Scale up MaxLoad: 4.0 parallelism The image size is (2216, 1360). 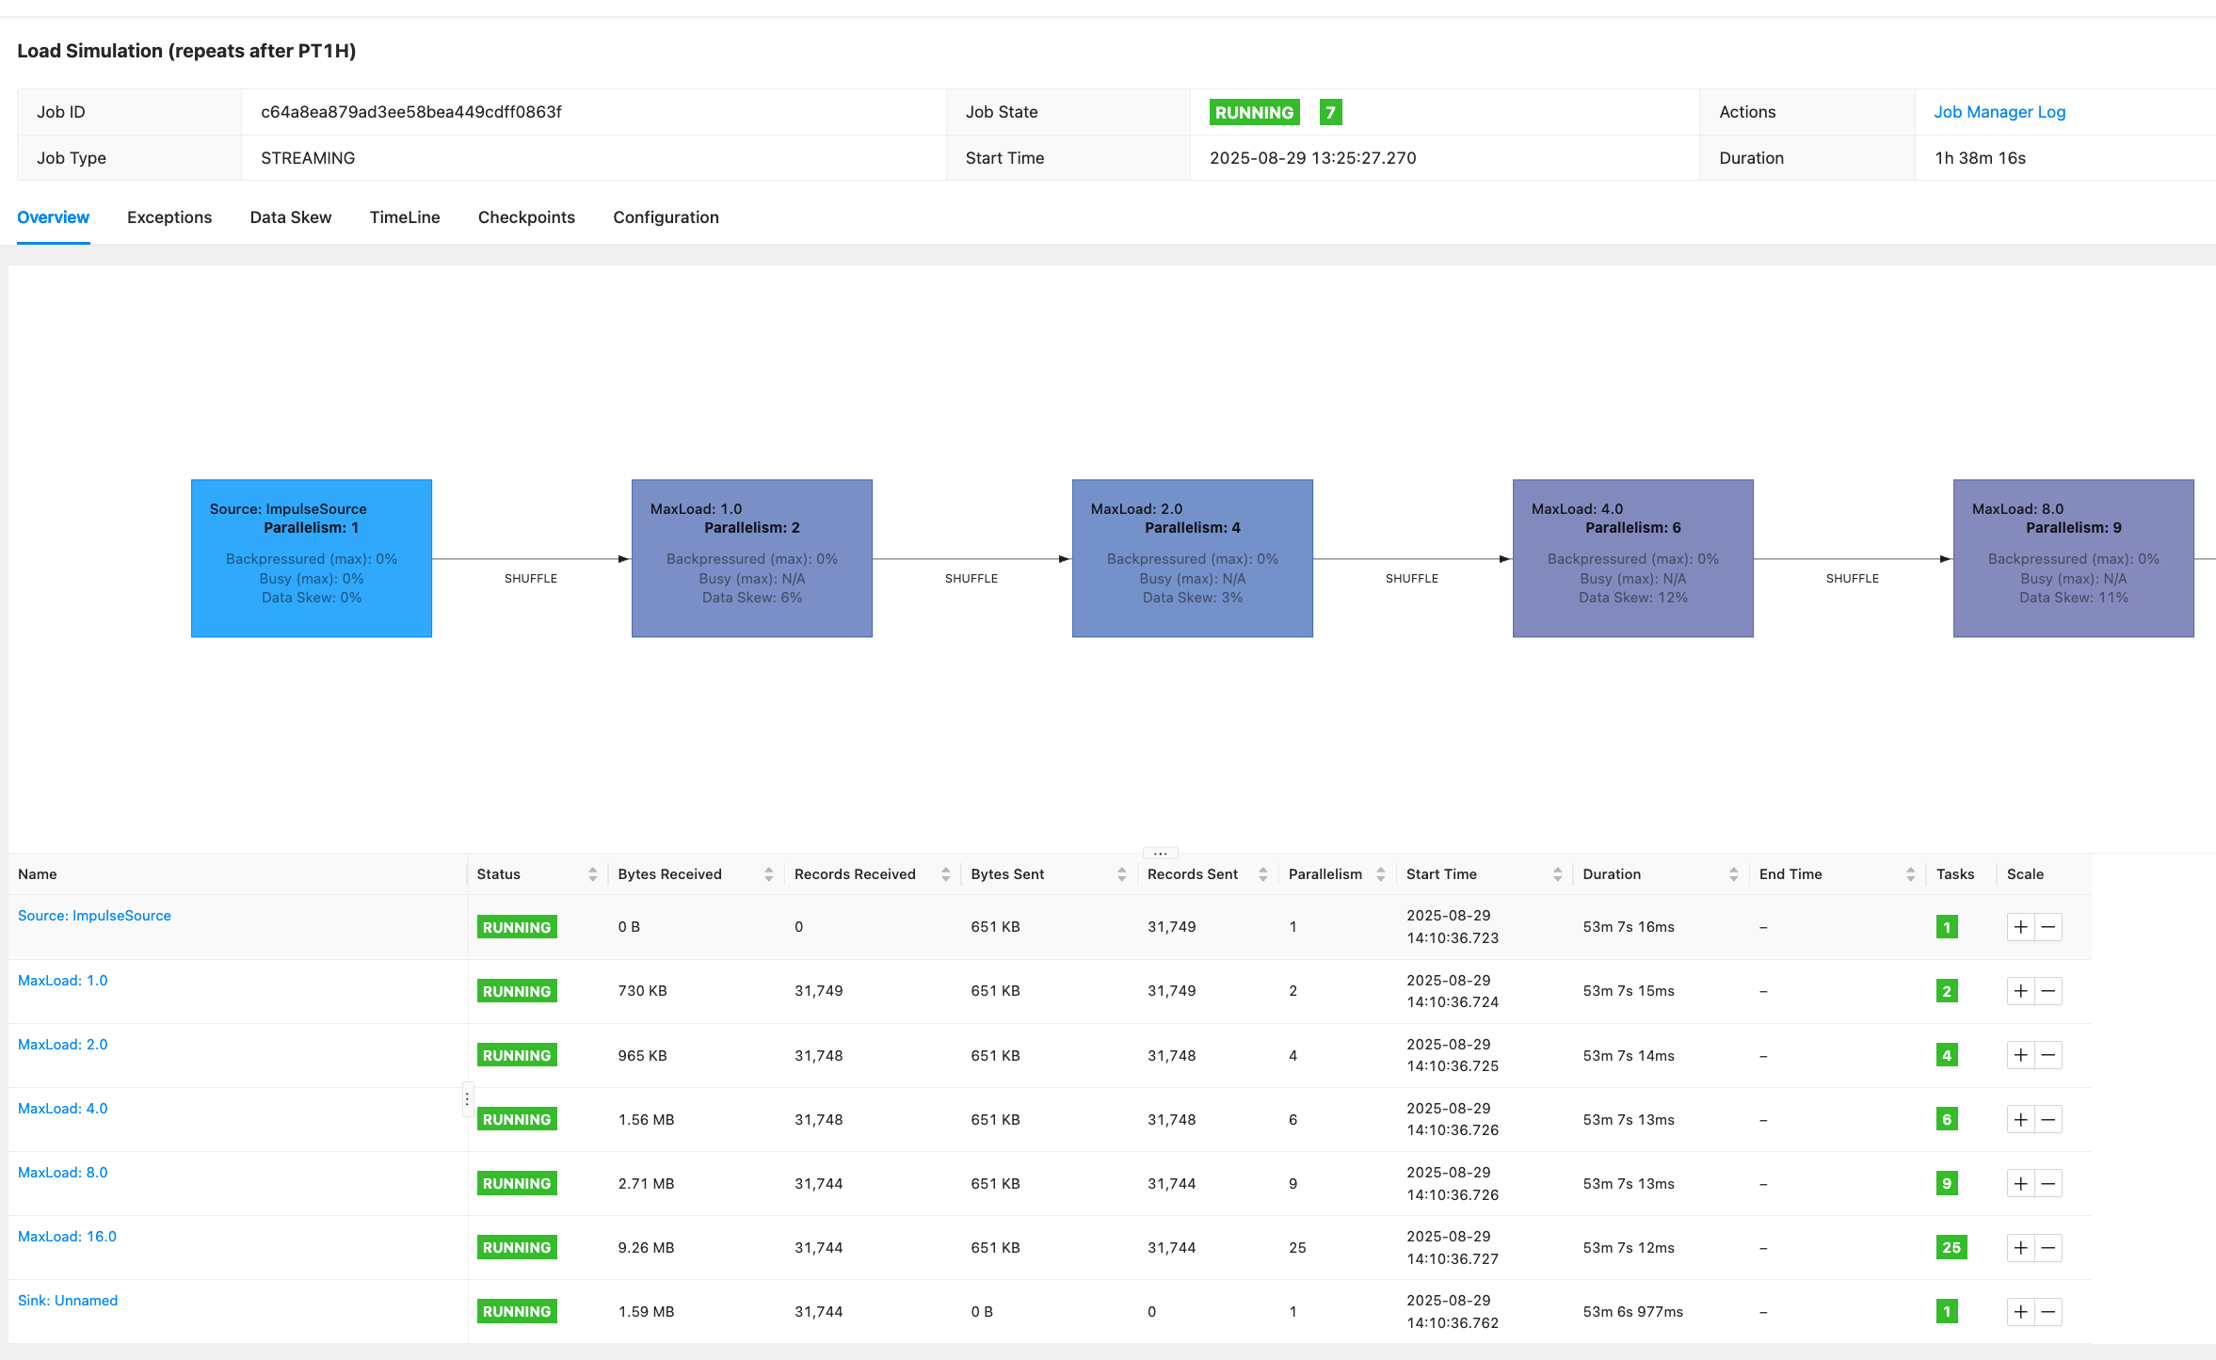2020,1119
